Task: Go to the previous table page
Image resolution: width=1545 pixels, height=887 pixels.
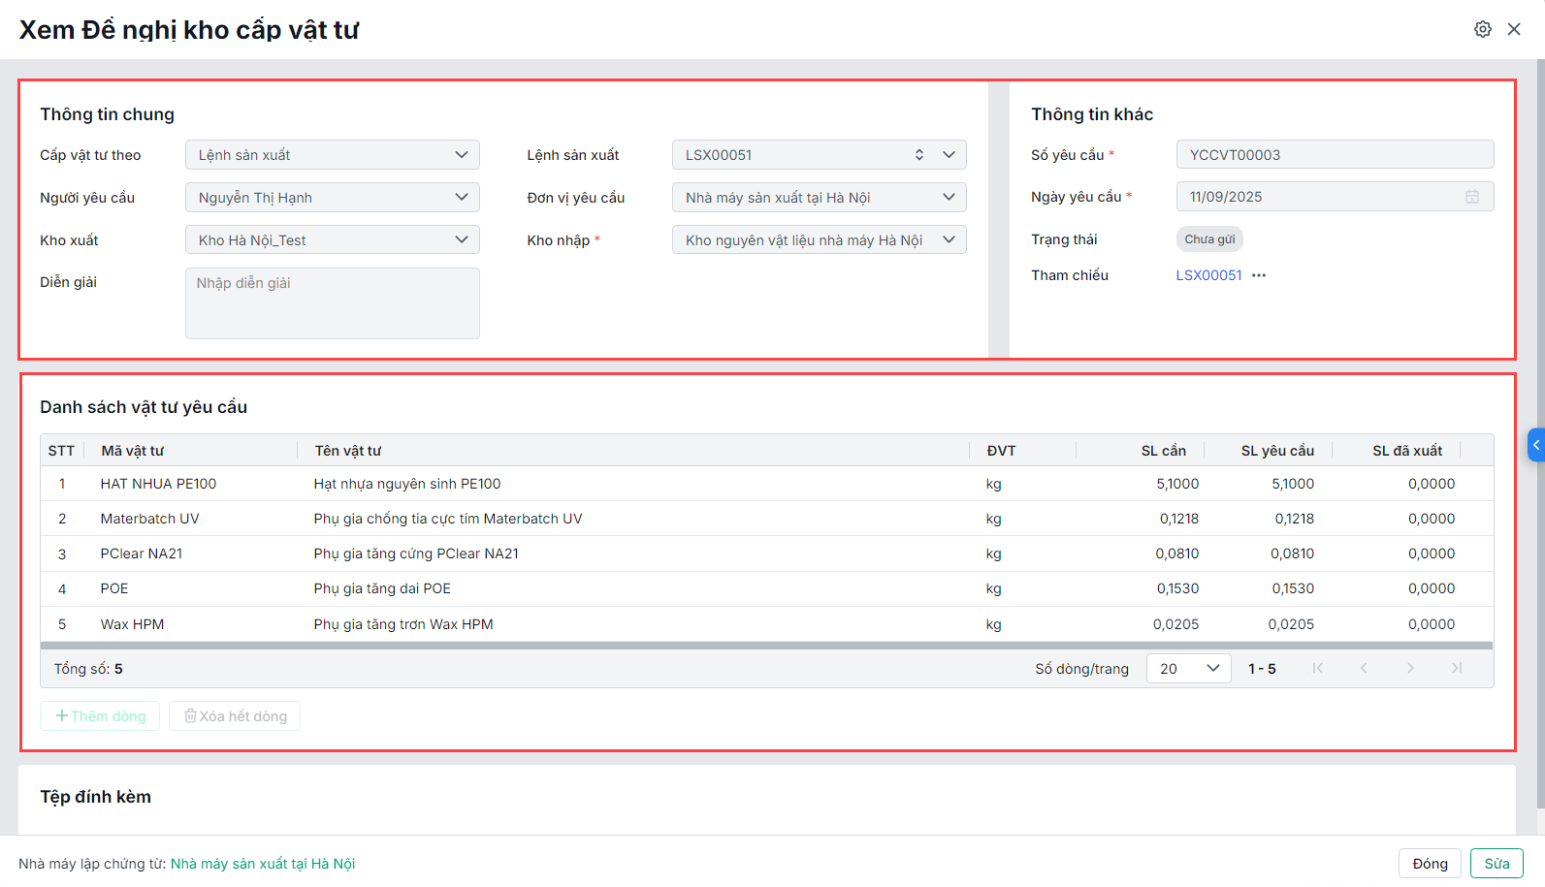Action: tap(1364, 668)
